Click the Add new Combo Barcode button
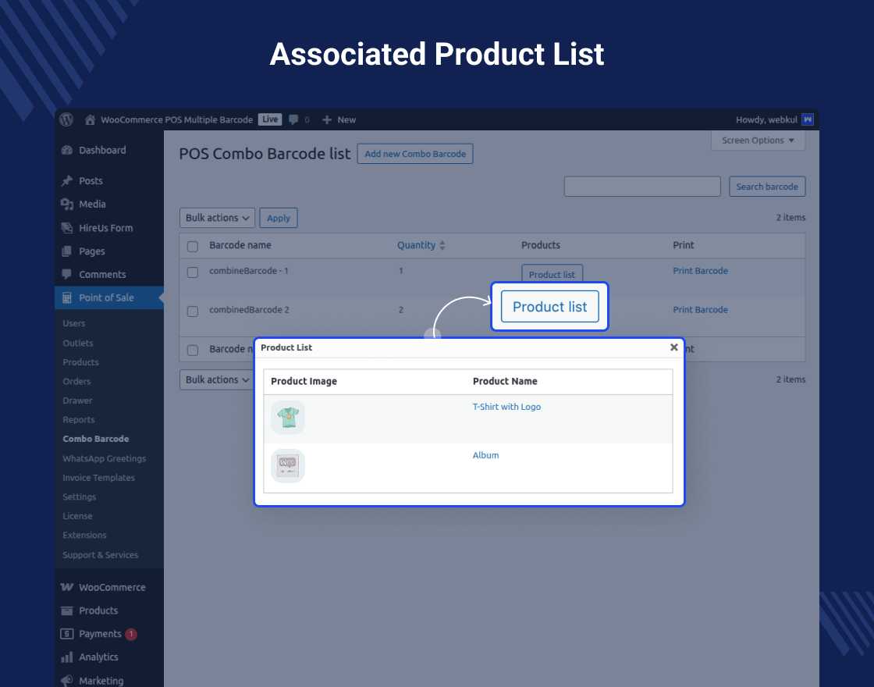 point(414,154)
